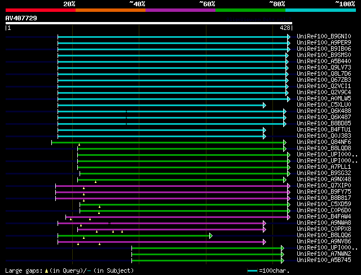Select the UniRef100_B4FAW4 label
The image size is (361, 275).
(324, 217)
